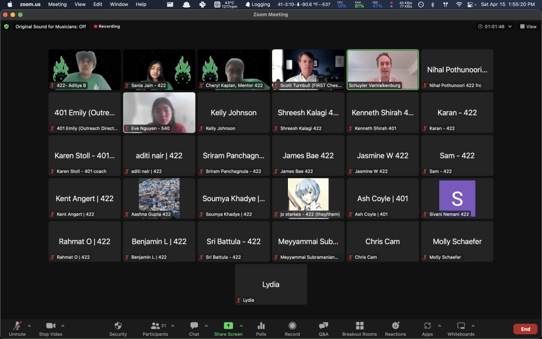The width and height of the screenshot is (542, 339).
Task: Stop Video camera toggle
Action: (51, 326)
